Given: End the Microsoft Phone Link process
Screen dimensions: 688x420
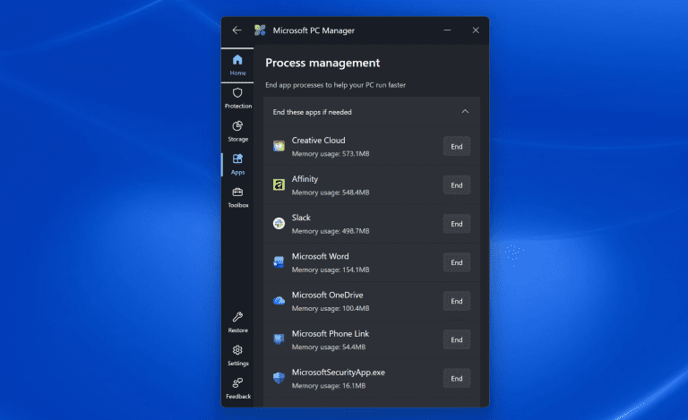Looking at the screenshot, I should tap(456, 339).
